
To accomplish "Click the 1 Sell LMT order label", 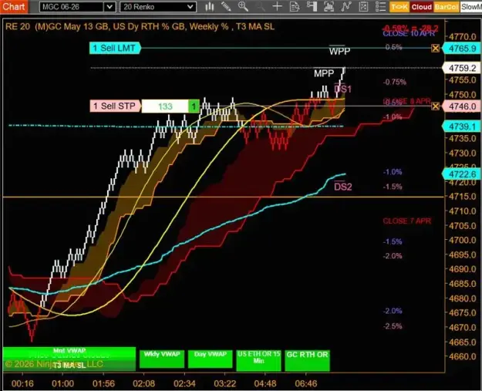I will 115,49.
